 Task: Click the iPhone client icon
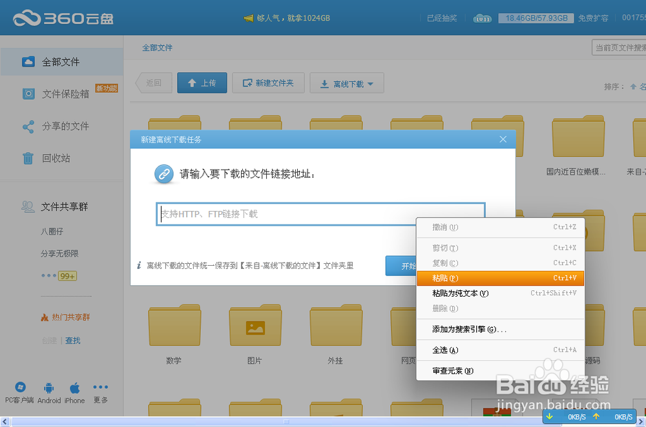click(74, 387)
